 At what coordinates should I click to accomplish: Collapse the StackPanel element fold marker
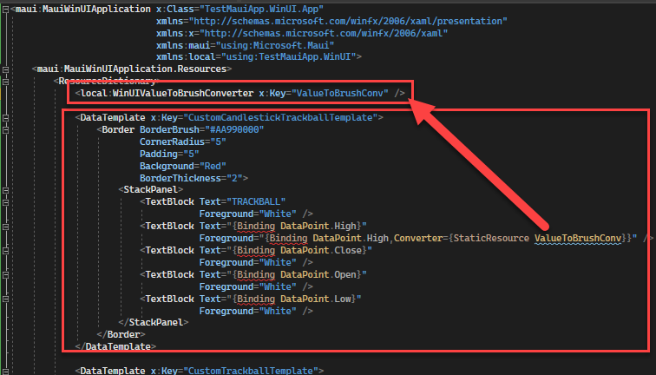7,188
